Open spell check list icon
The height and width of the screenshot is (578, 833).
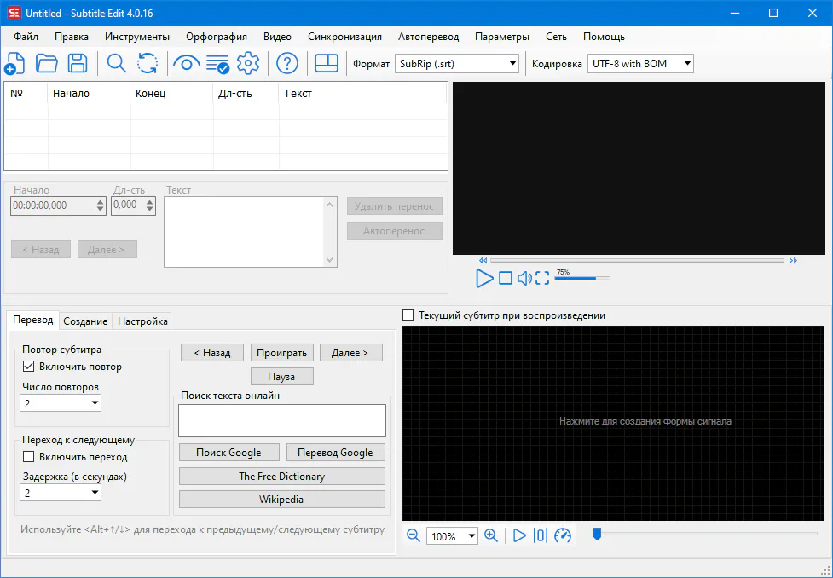point(217,64)
